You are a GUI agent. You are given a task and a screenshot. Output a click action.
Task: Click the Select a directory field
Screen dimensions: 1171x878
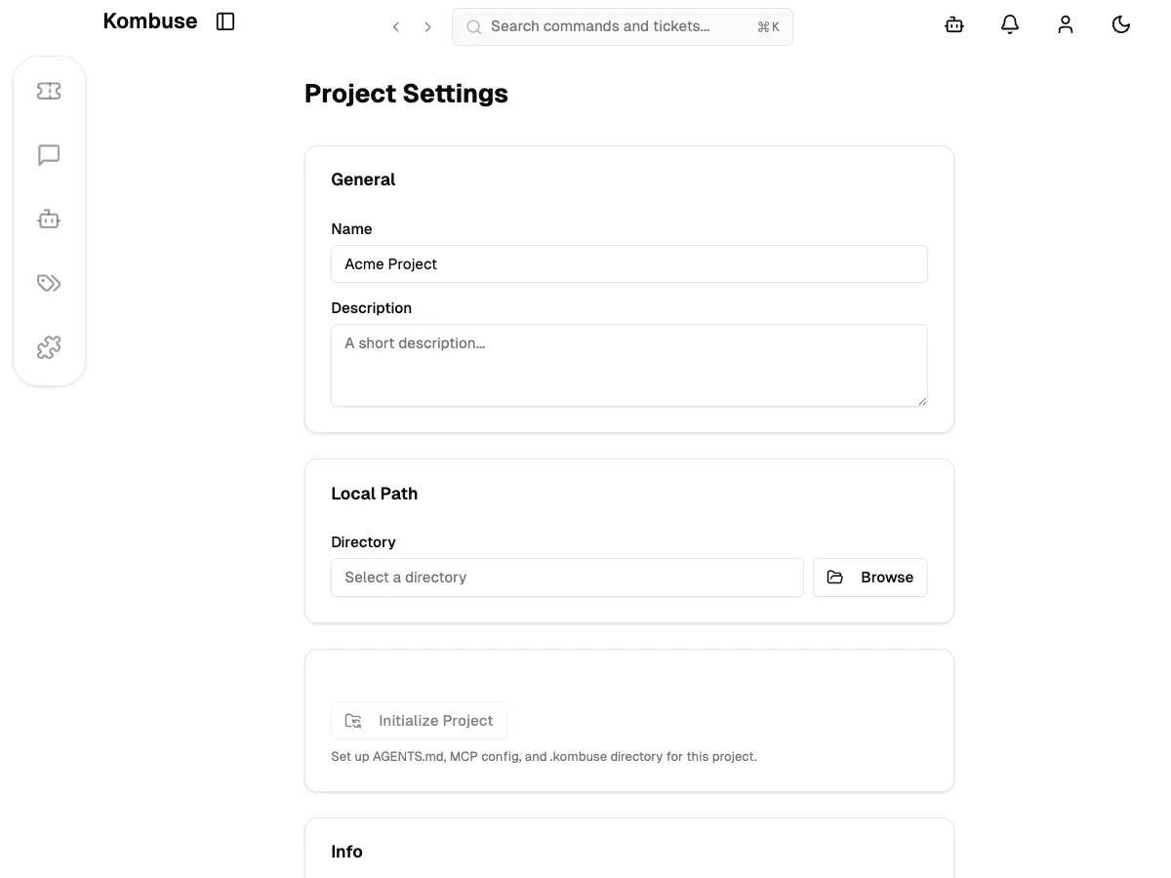567,578
